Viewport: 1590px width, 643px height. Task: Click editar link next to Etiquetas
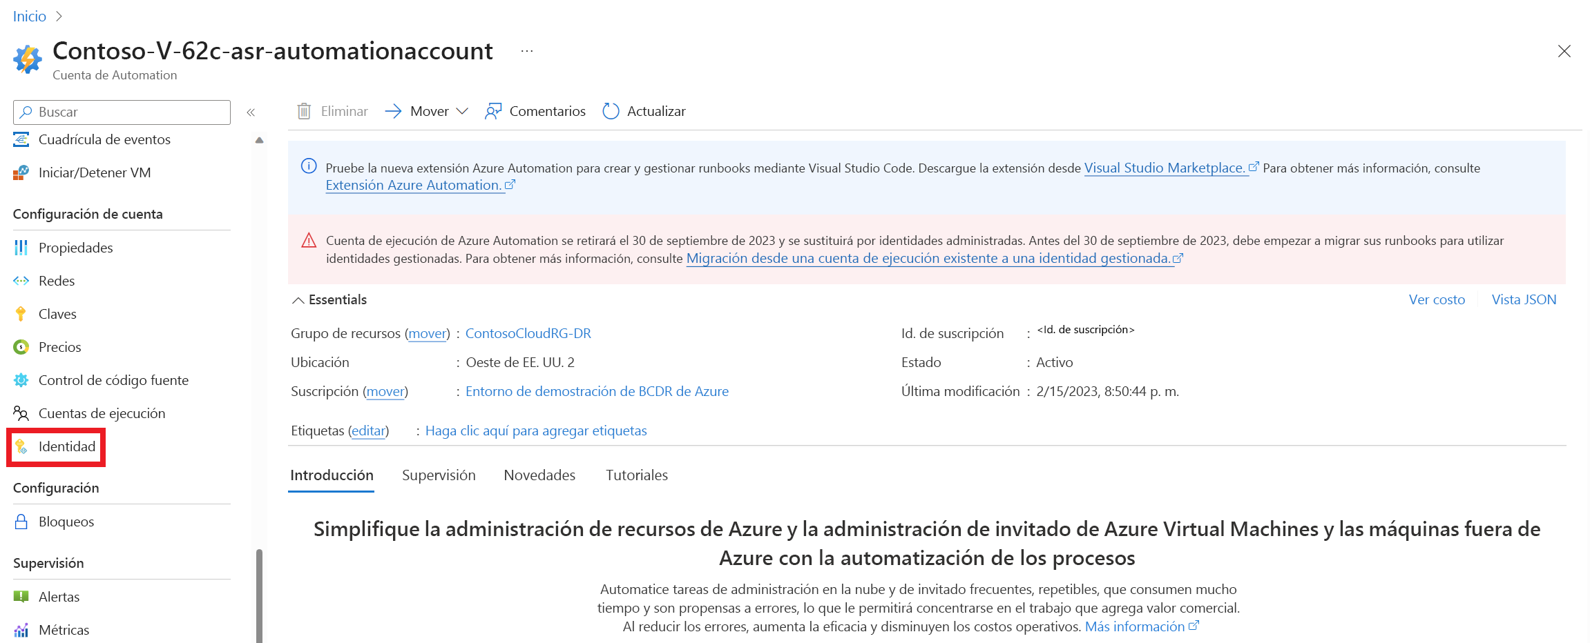pyautogui.click(x=369, y=431)
